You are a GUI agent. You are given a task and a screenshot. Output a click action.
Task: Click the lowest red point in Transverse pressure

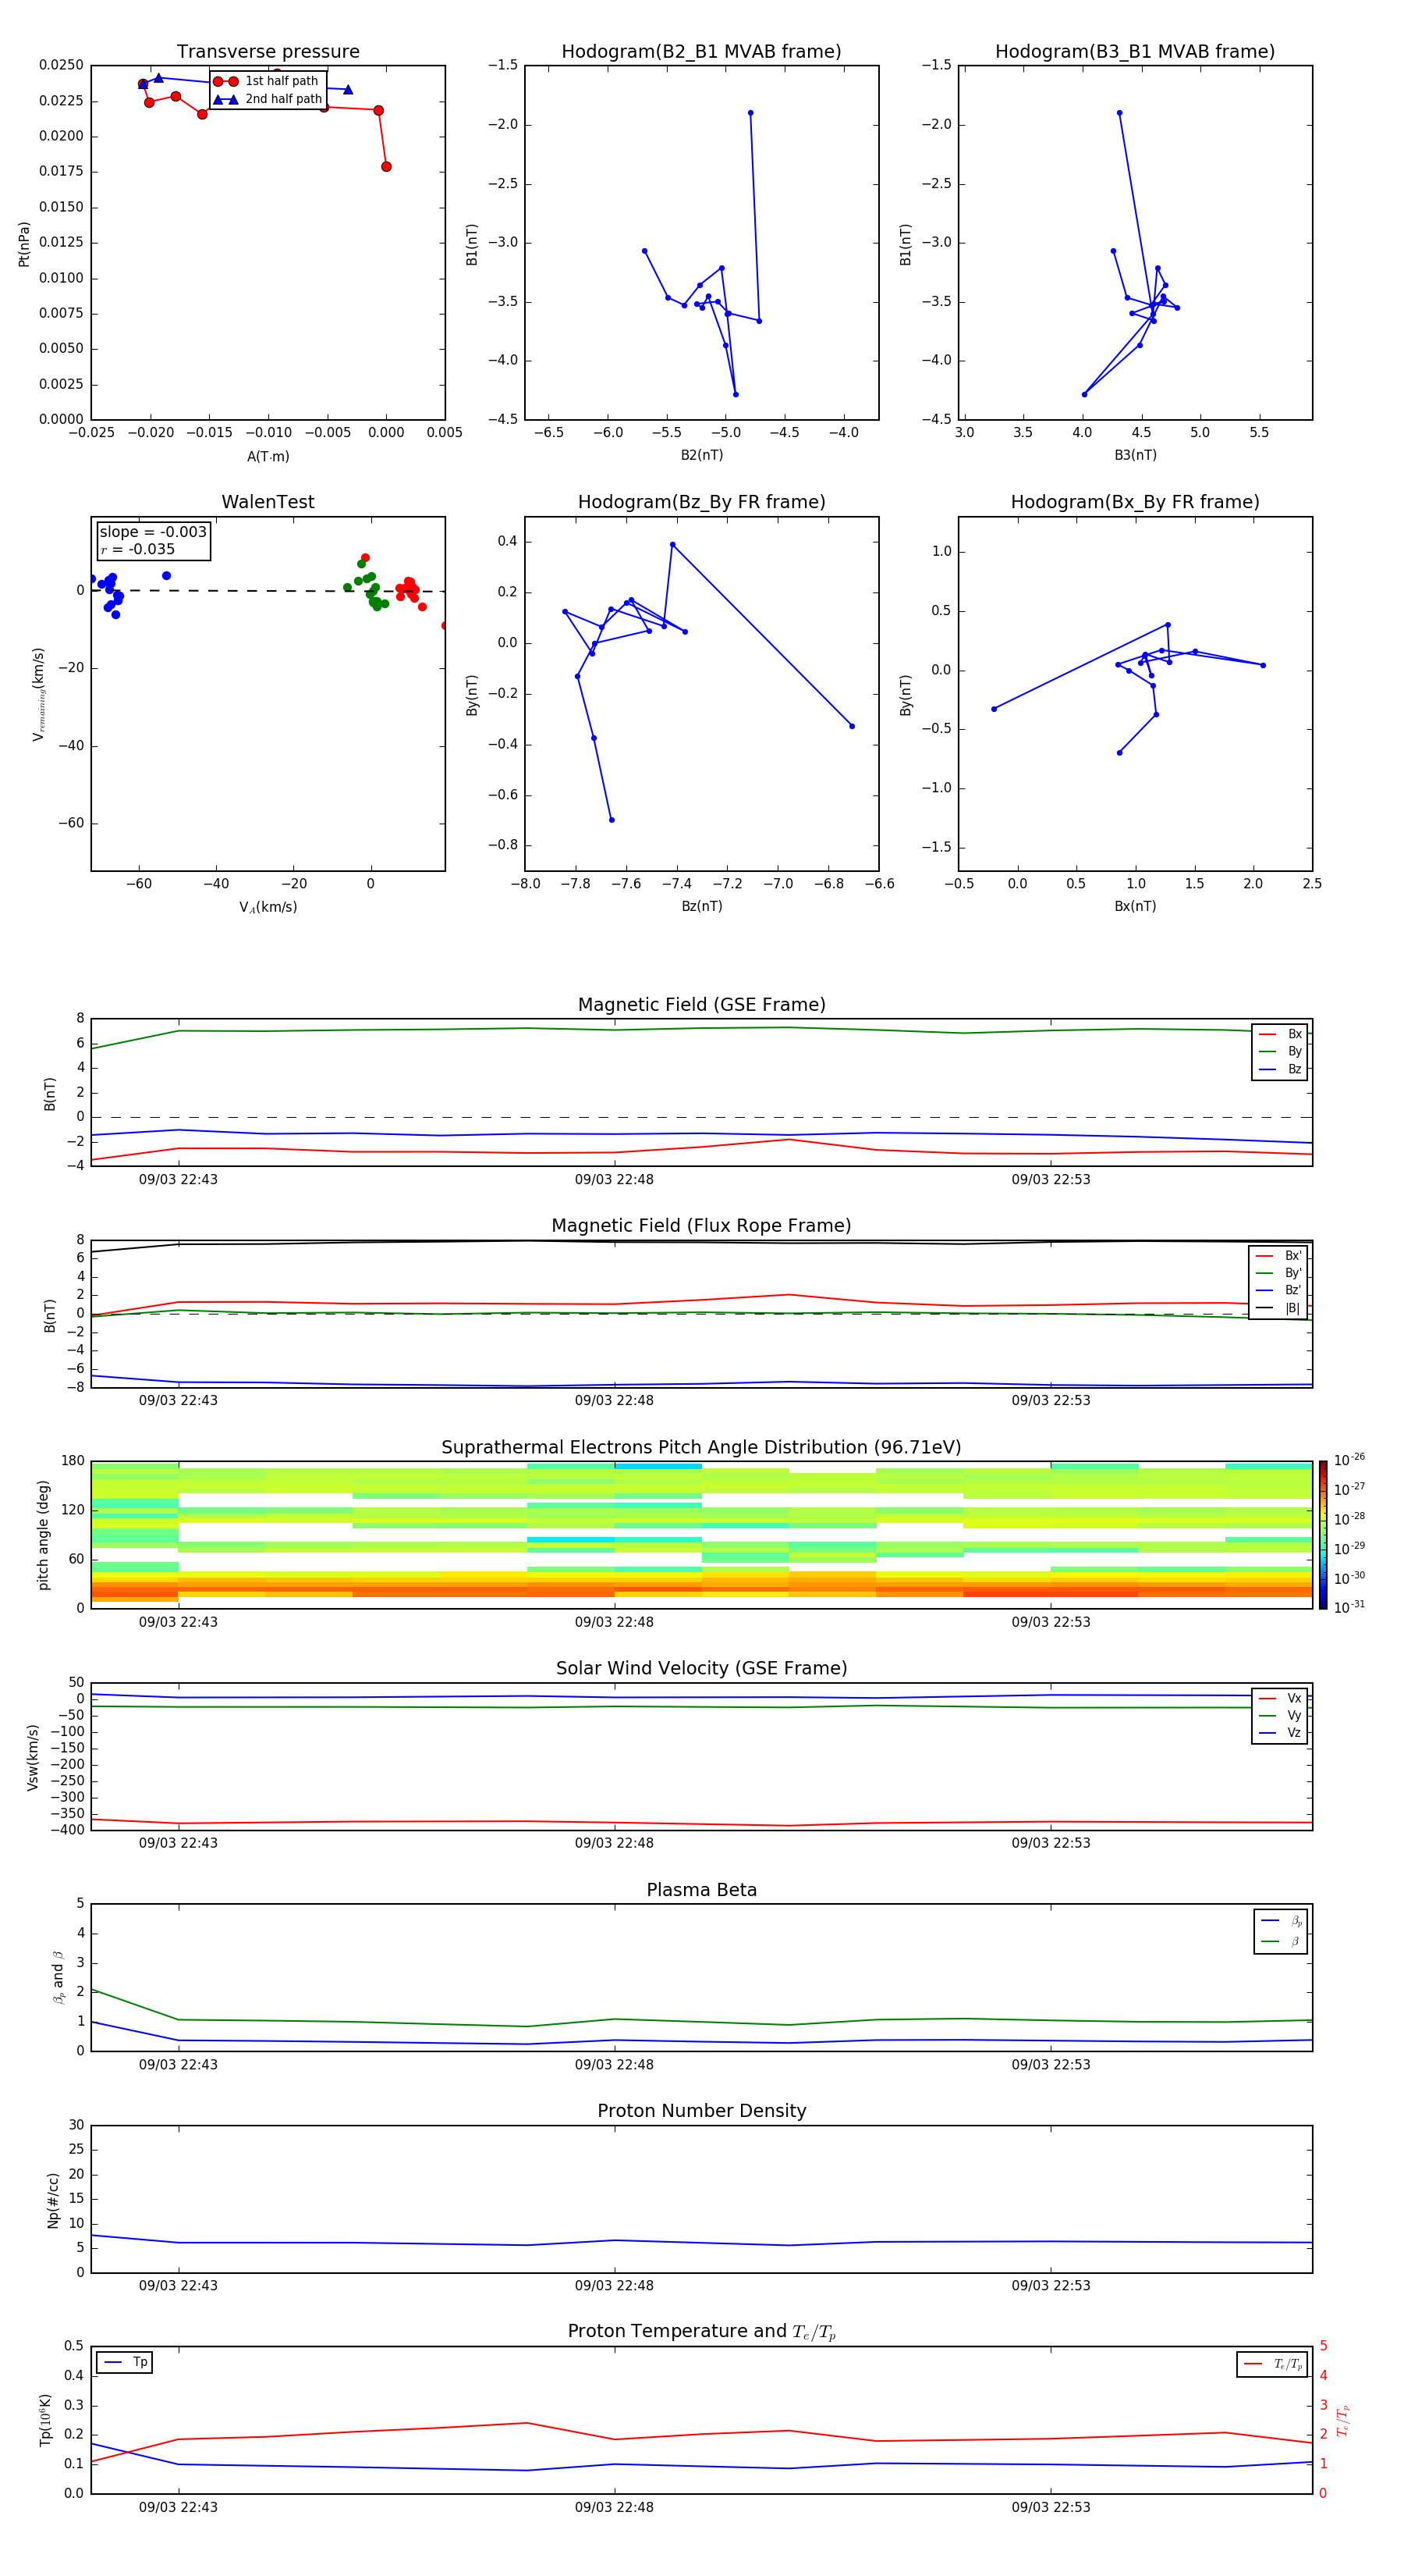click(x=386, y=167)
